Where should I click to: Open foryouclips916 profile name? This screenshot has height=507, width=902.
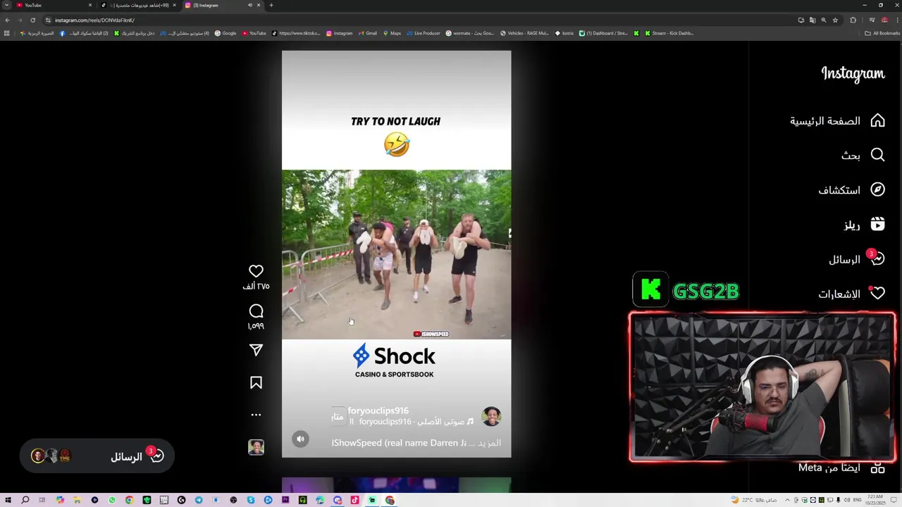(x=378, y=411)
